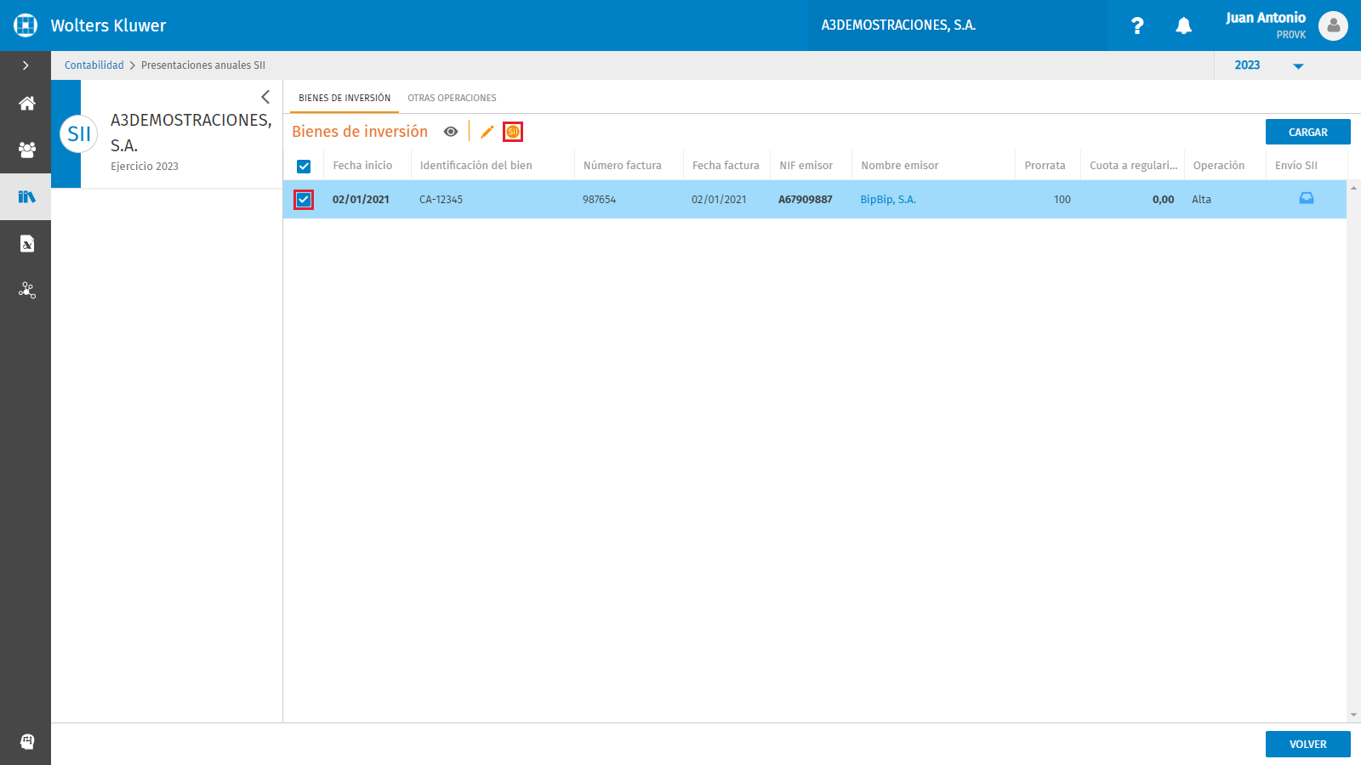Switch to Otras Operaciones tab

pos(452,98)
